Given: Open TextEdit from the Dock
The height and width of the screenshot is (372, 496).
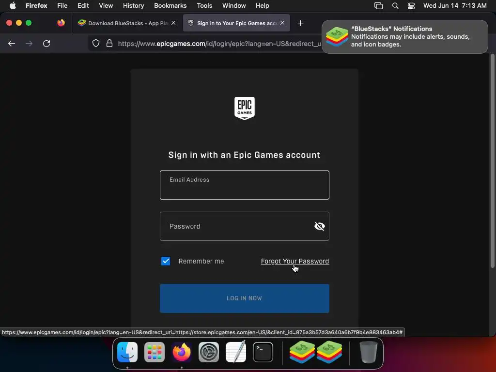Looking at the screenshot, I should [236, 352].
